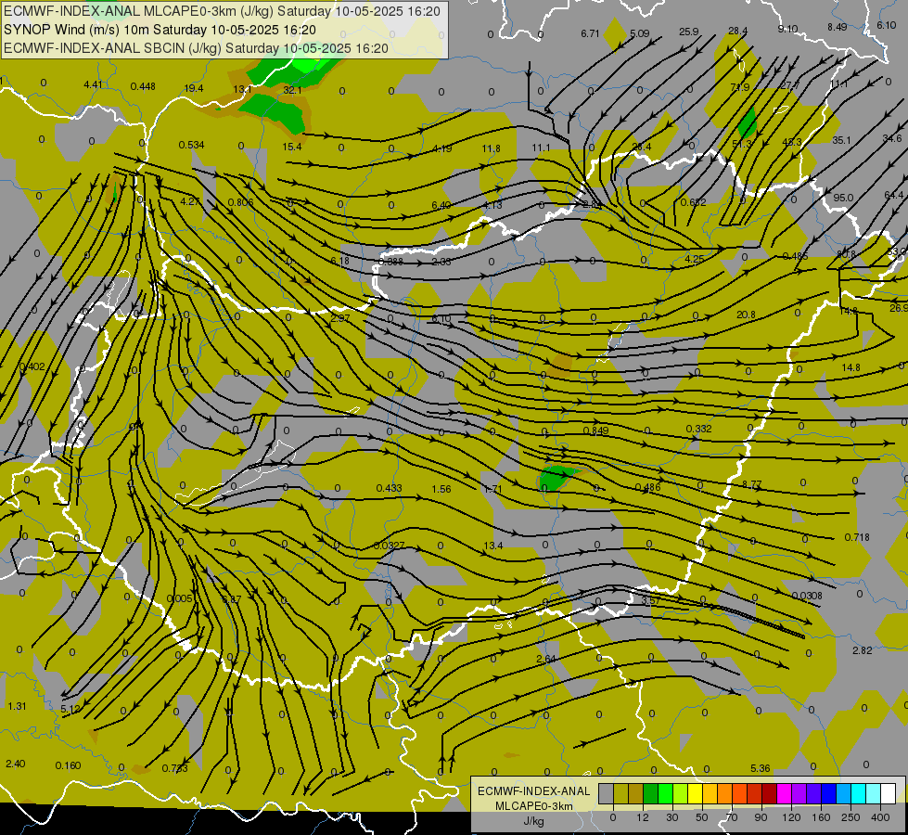Click legend tick label 12
The image size is (908, 835).
coord(643,817)
